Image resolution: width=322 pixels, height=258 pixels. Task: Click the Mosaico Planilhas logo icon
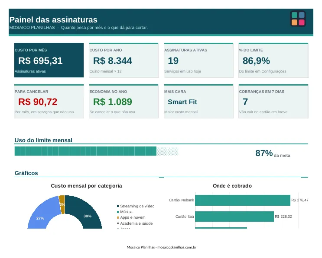298,19
